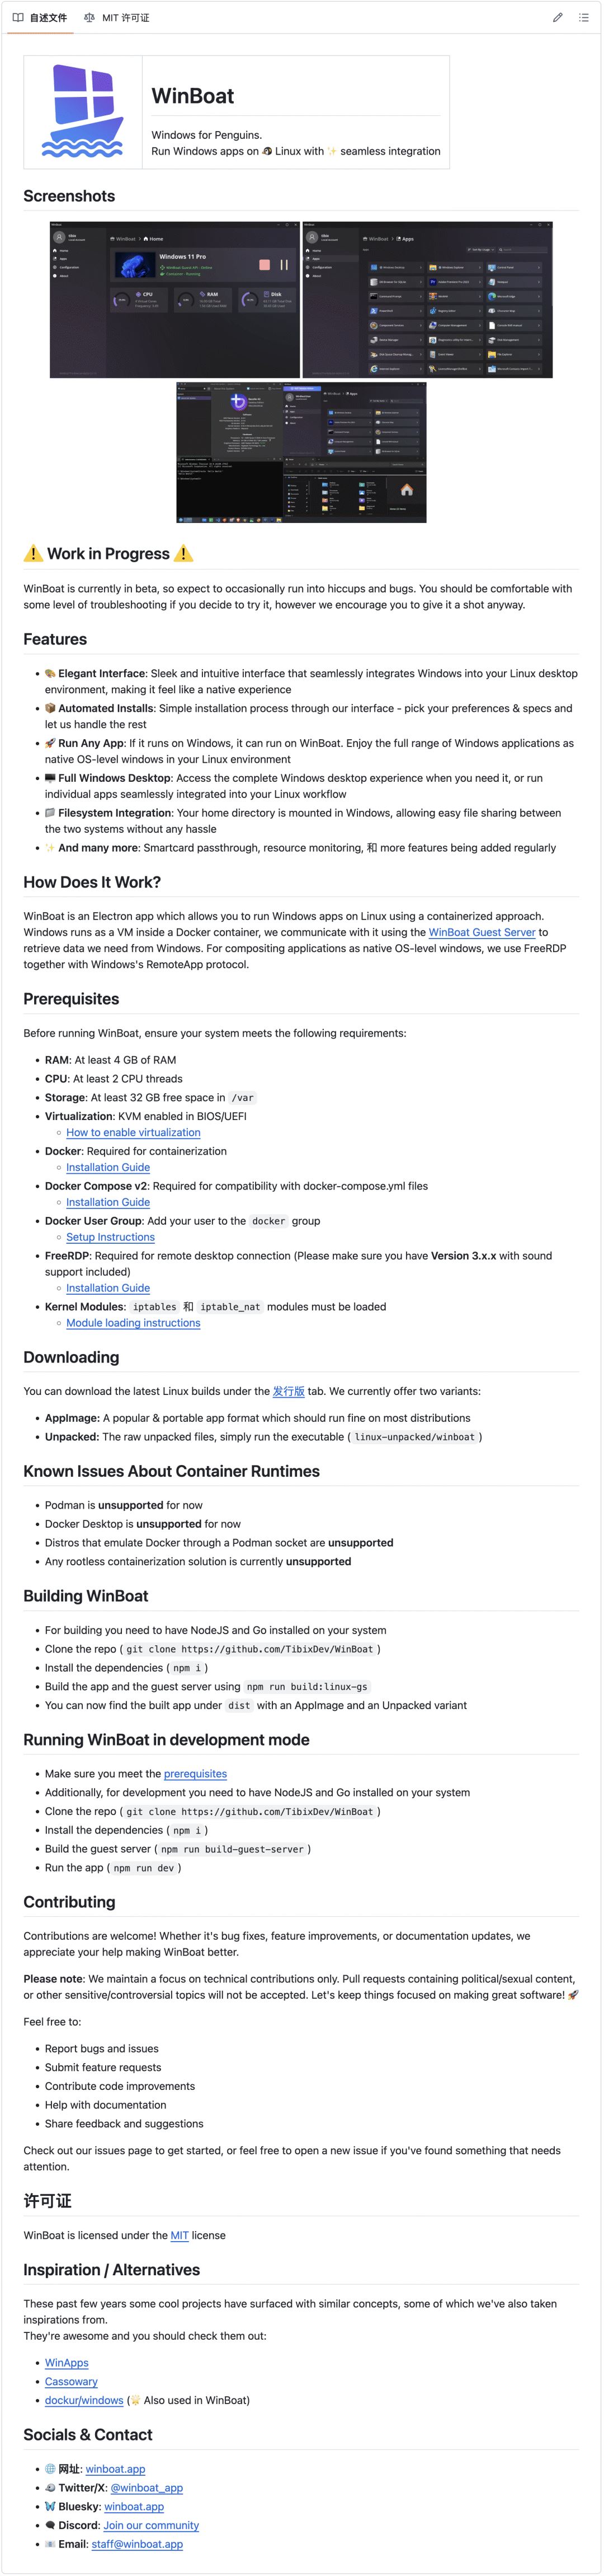Open the MIT 许可证 tab

coord(117,18)
